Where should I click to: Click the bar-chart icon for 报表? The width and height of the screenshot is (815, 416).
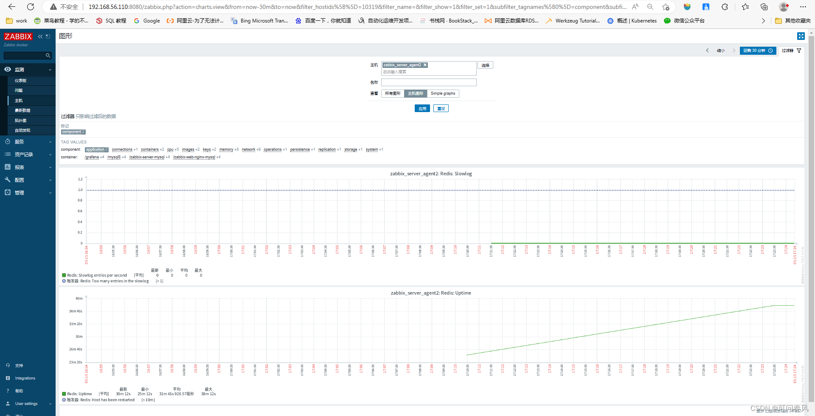coord(8,167)
